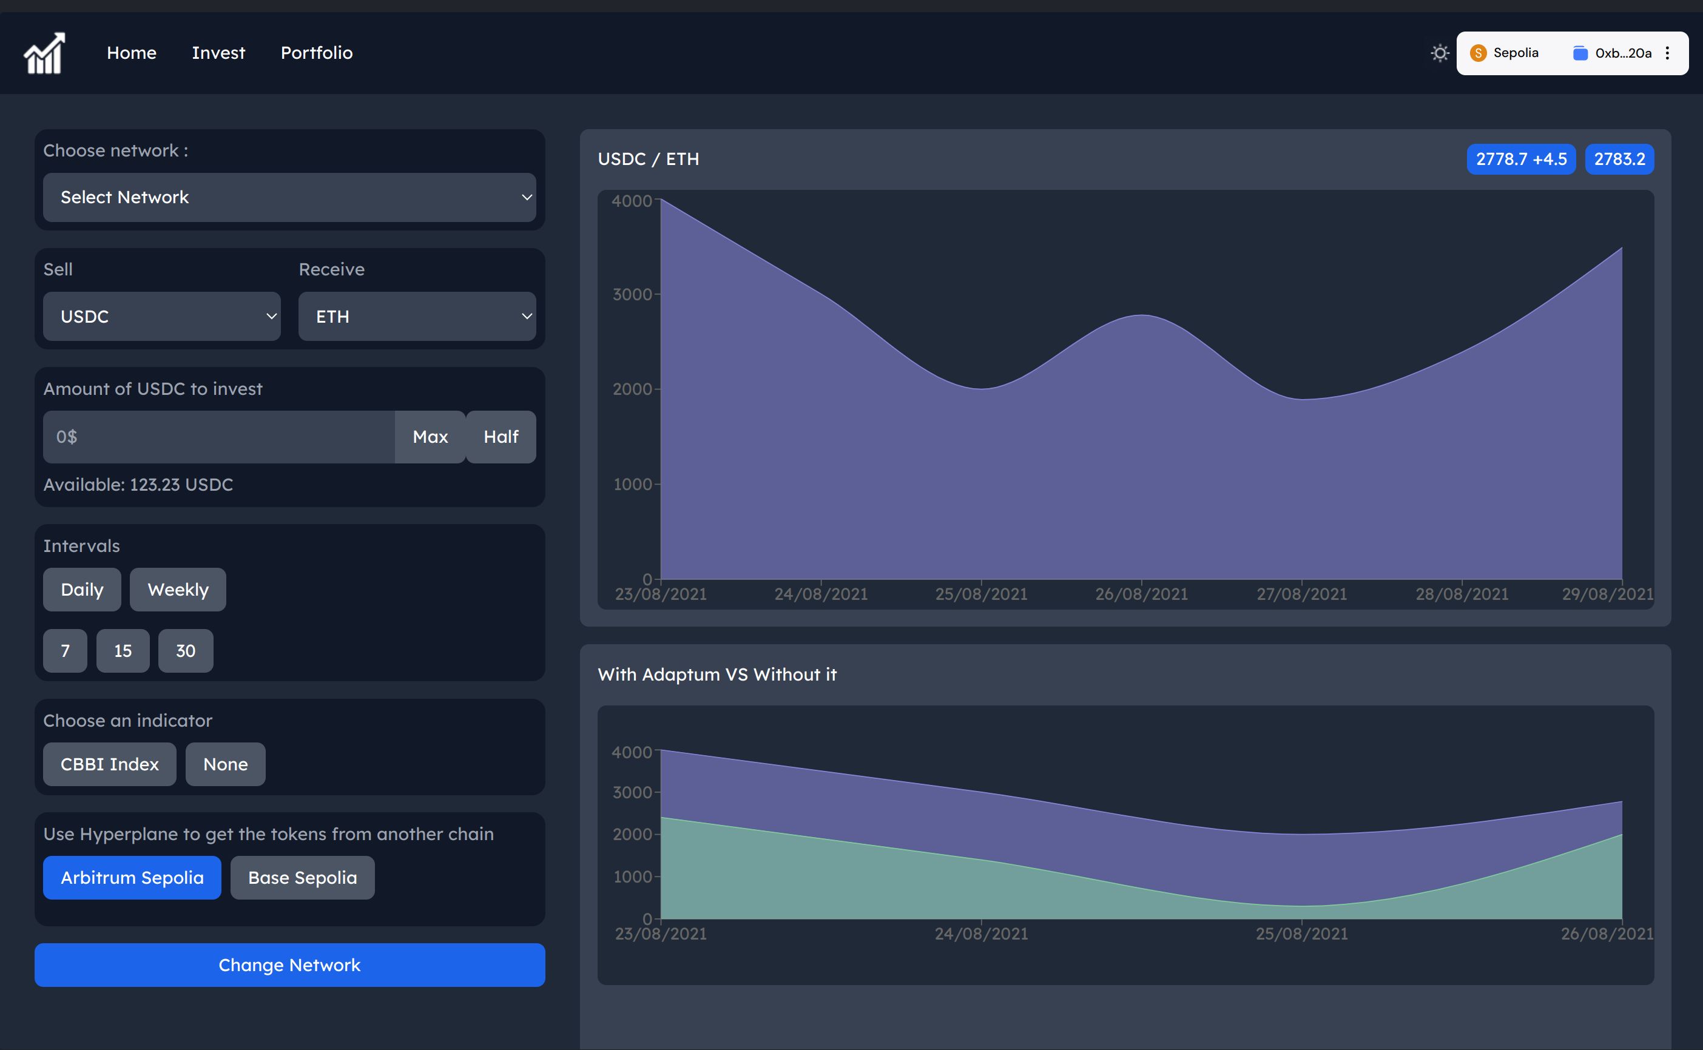Click the Adaptum chart logo icon

[44, 53]
